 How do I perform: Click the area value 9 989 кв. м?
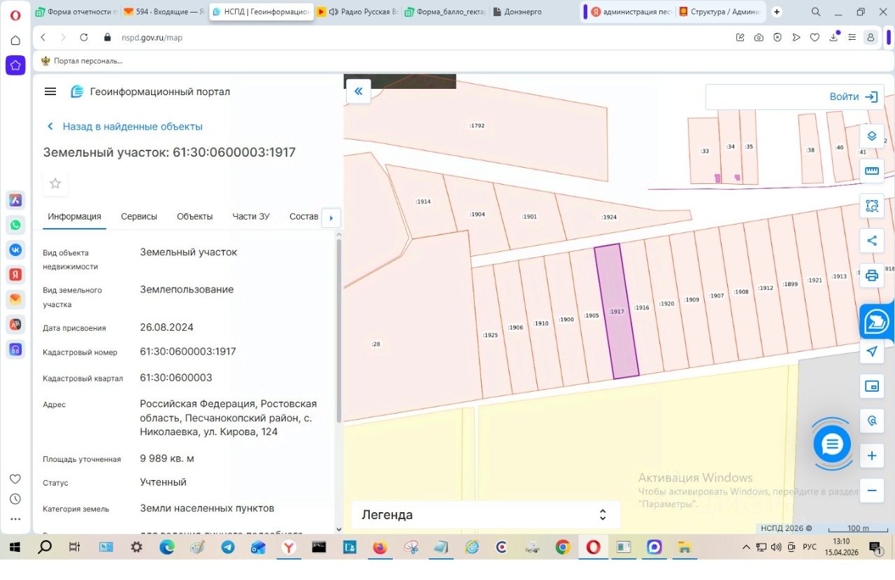pyautogui.click(x=167, y=458)
